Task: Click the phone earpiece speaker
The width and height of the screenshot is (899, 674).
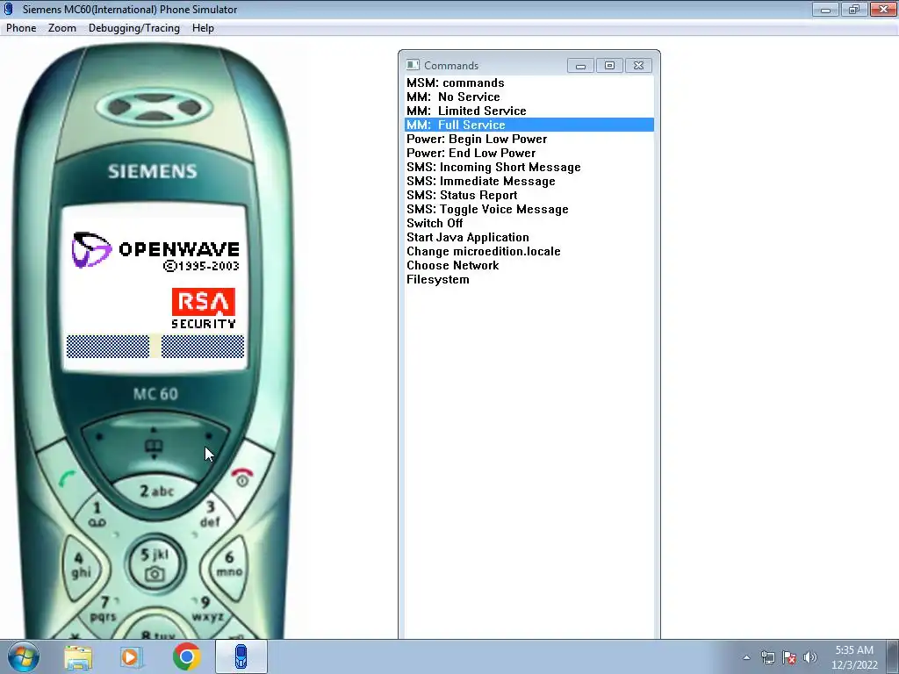Action: pos(154,107)
